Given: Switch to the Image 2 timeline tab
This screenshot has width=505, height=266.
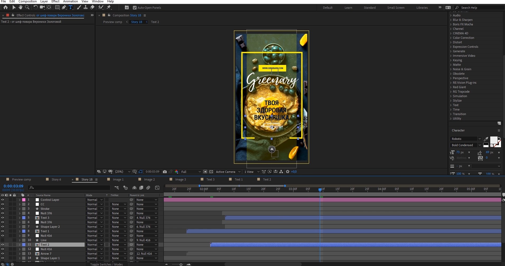Looking at the screenshot, I should (x=149, y=179).
